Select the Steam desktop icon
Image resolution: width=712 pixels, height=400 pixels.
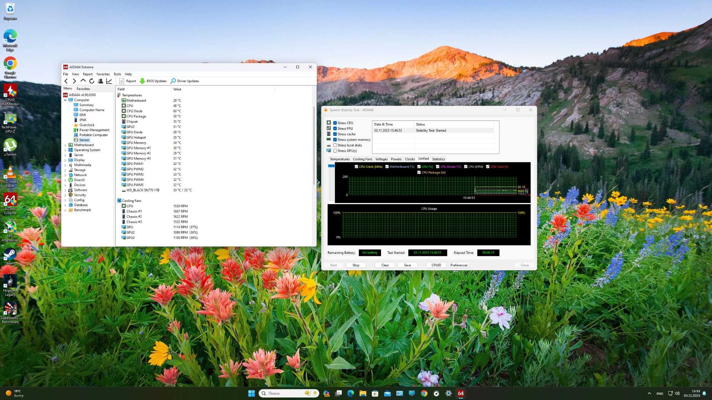[10, 256]
